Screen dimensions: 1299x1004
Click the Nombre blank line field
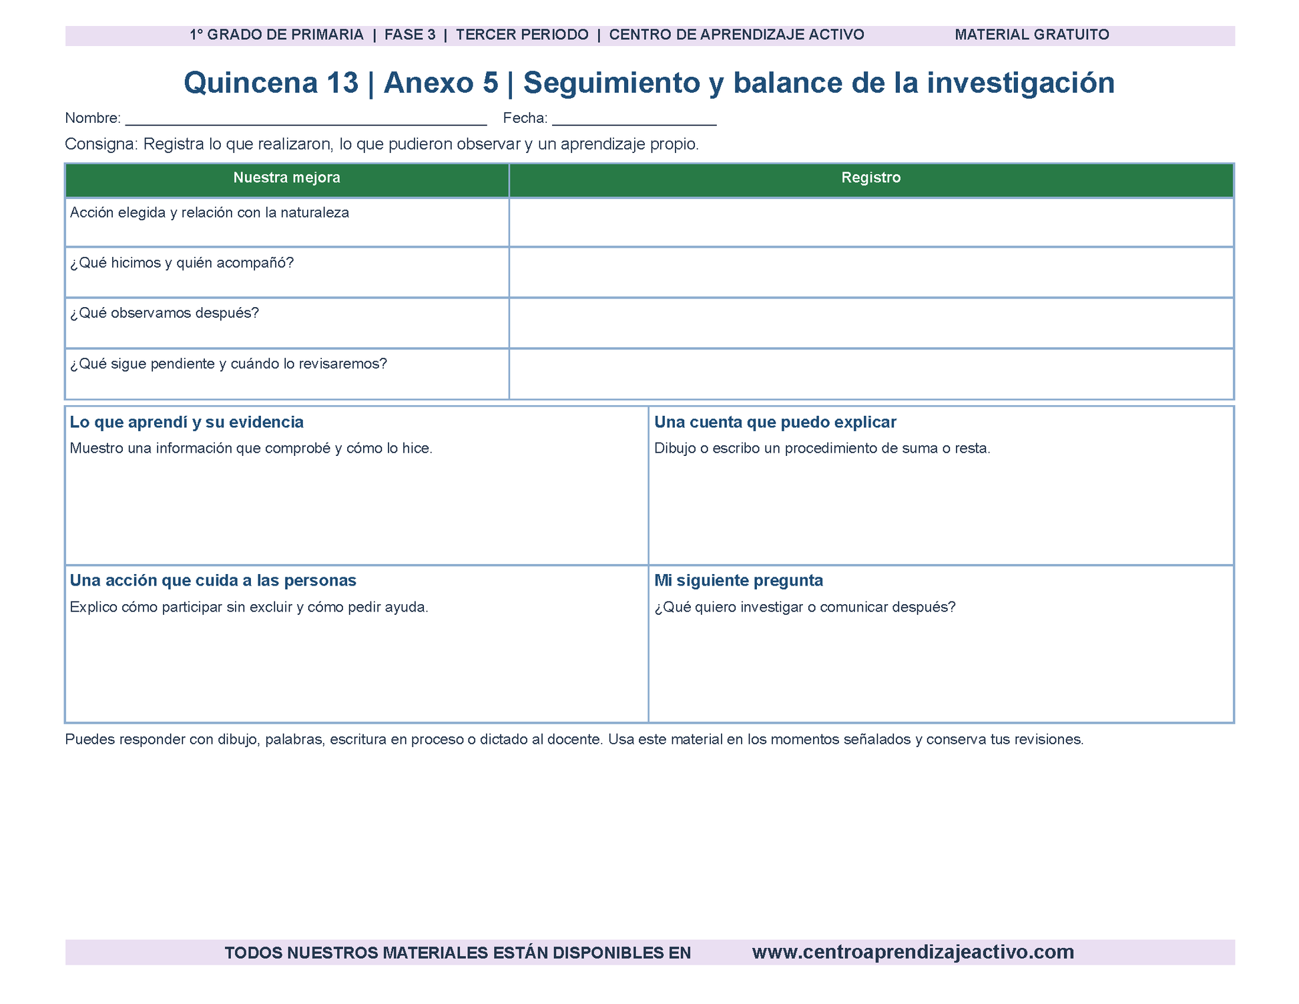[306, 119]
